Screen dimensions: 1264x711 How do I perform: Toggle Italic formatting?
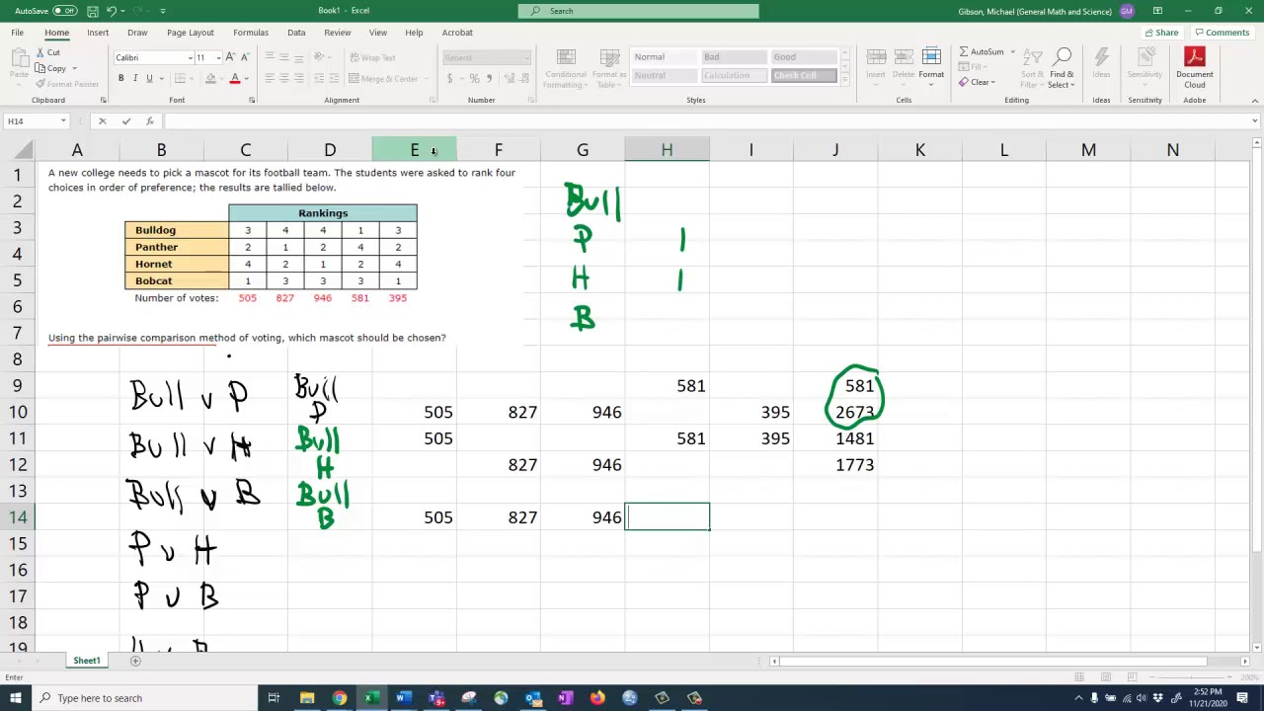(x=135, y=79)
